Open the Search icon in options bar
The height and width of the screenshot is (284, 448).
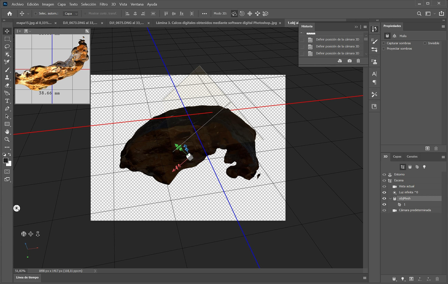click(x=419, y=13)
